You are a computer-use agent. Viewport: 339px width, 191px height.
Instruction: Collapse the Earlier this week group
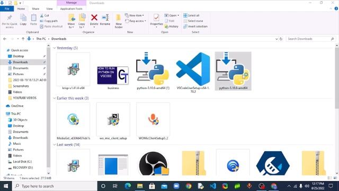(x=54, y=98)
